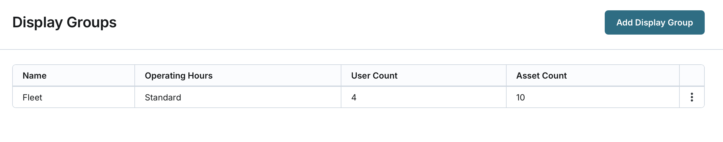Open the Fleet row actions menu

pyautogui.click(x=692, y=97)
